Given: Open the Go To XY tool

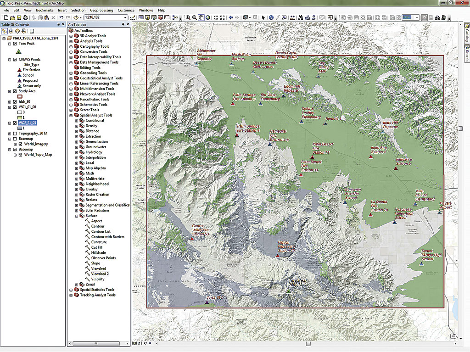Looking at the screenshot, I should click(314, 17).
